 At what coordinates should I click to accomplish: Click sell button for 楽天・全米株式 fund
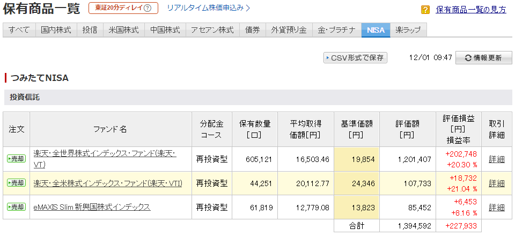(16, 183)
